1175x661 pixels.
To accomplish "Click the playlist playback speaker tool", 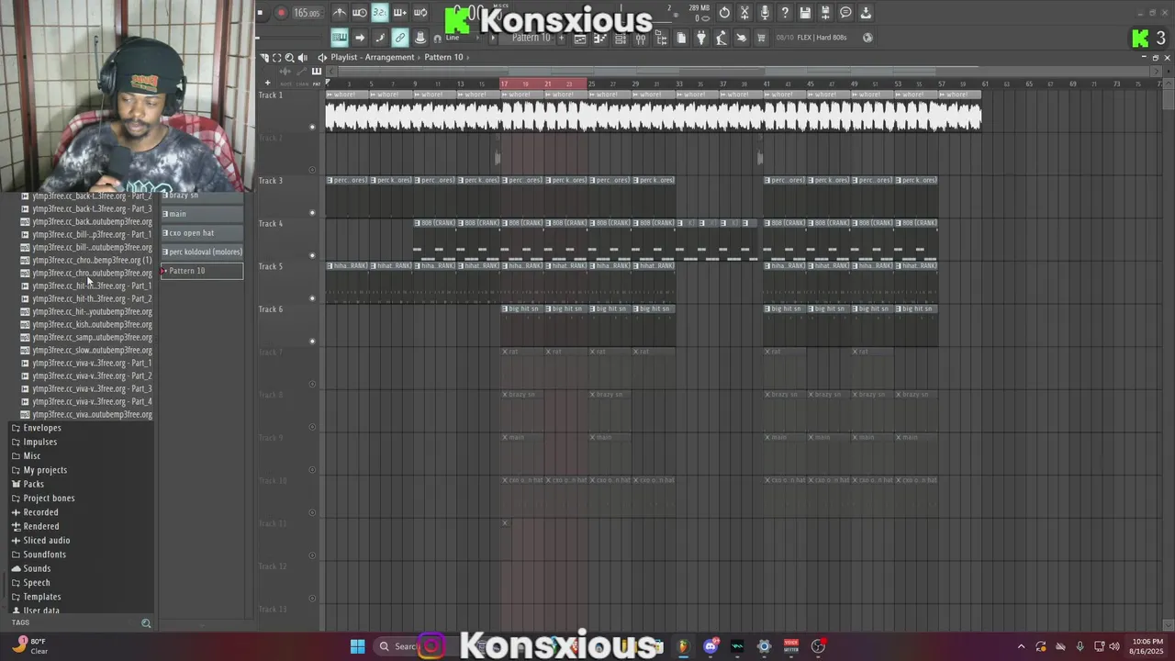I will pos(303,57).
